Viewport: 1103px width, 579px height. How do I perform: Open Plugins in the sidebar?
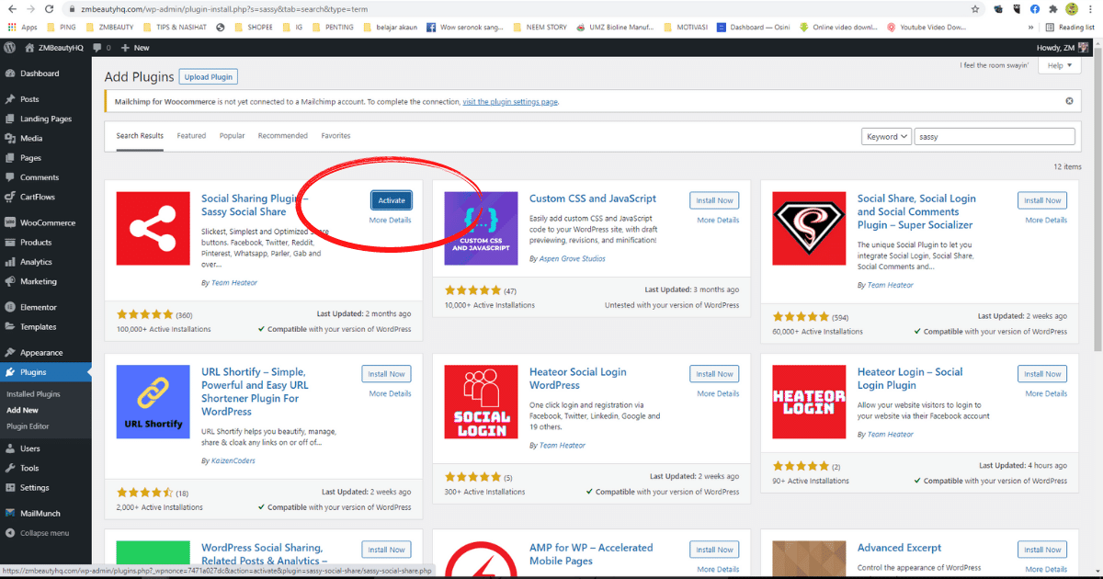coord(45,372)
